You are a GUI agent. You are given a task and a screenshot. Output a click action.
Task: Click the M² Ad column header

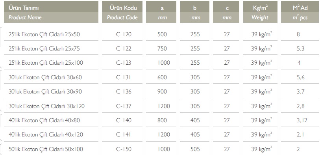point(300,12)
